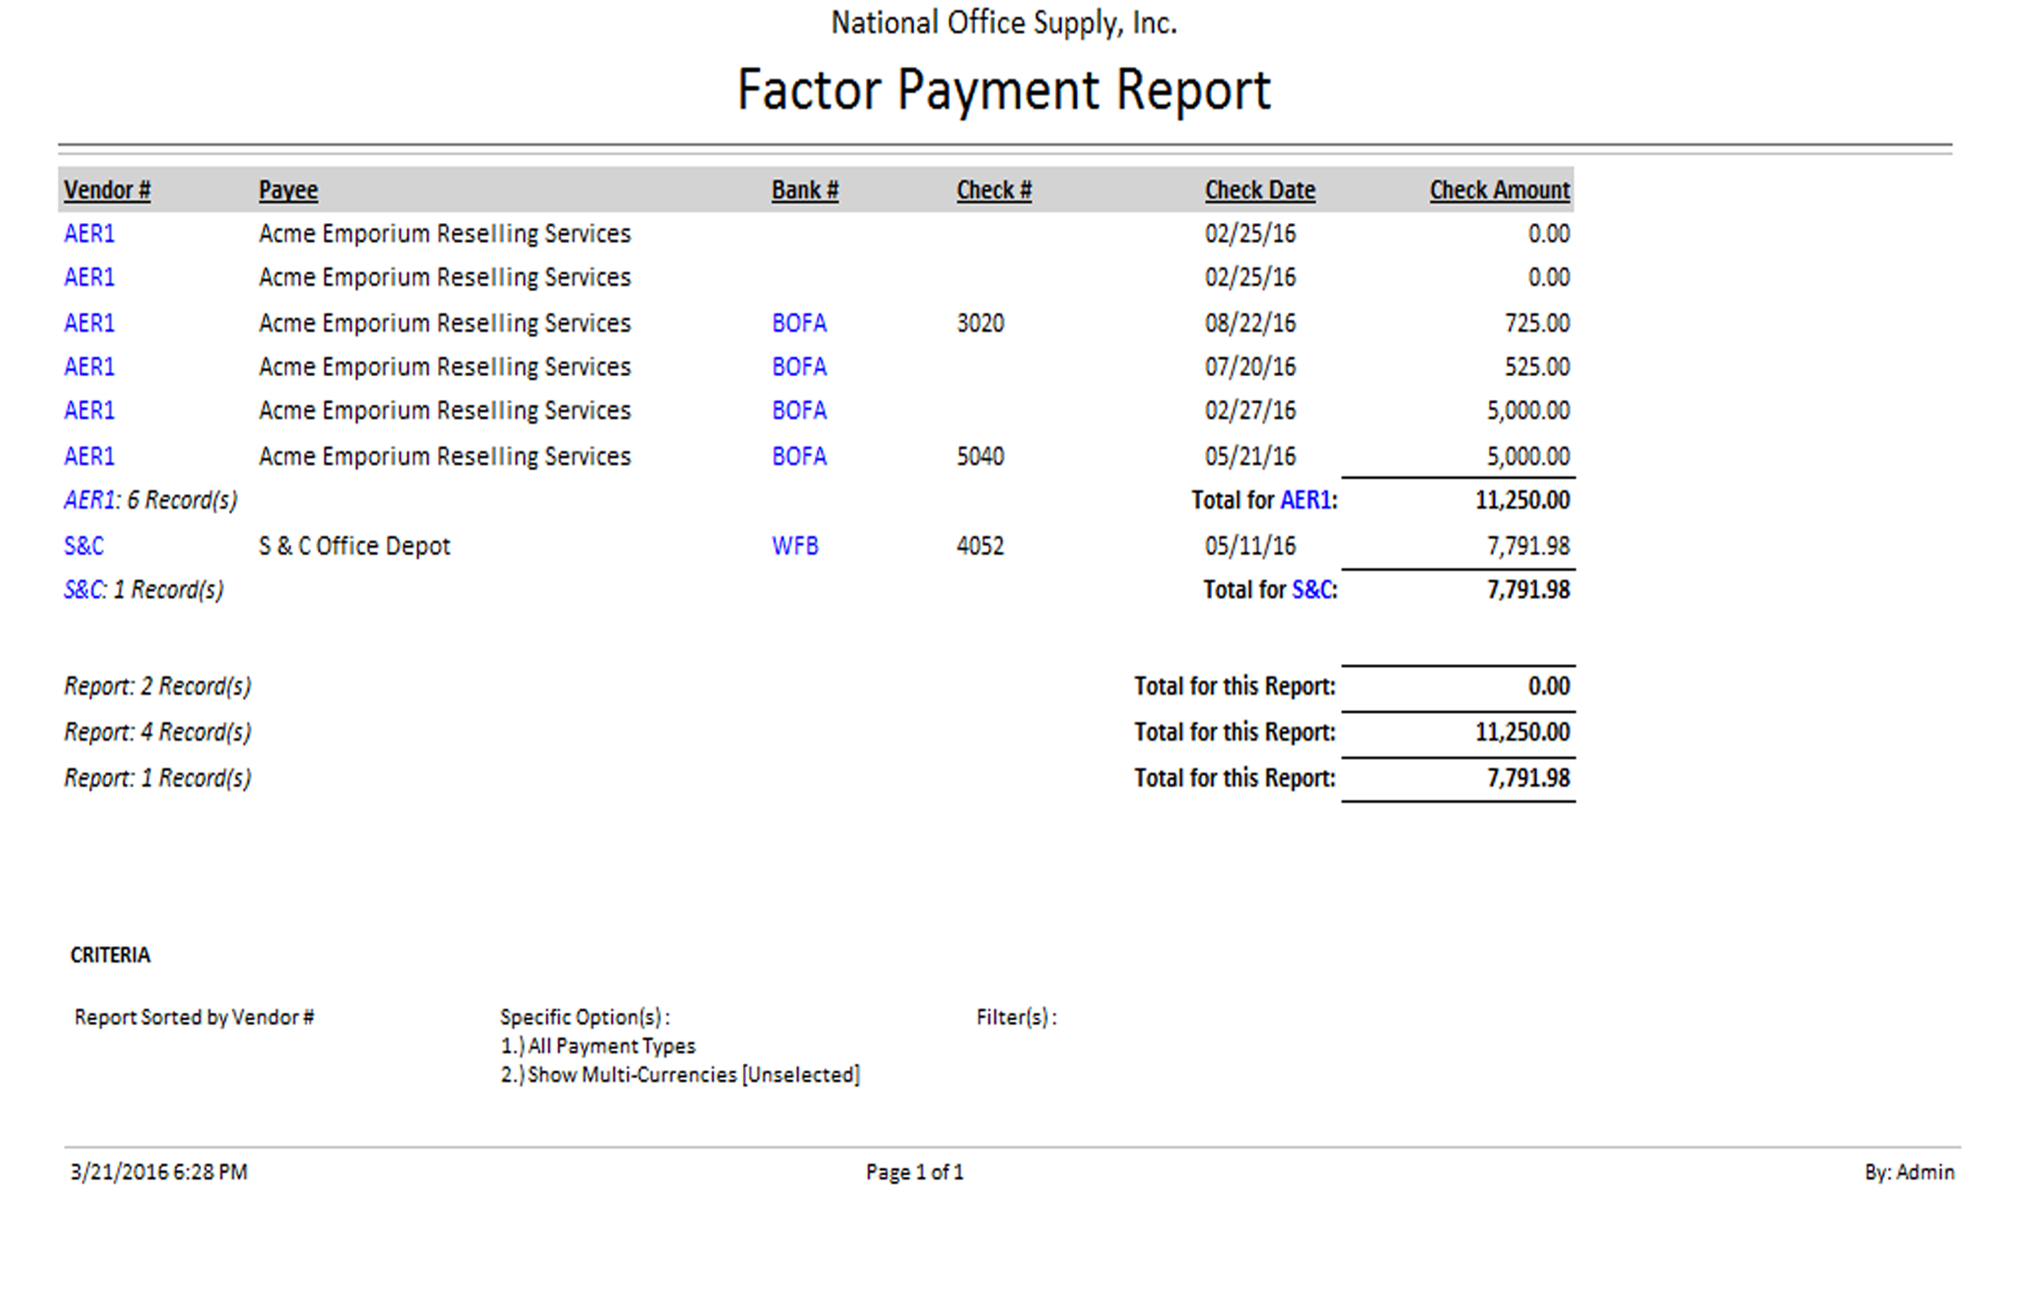This screenshot has width=2022, height=1294.
Task: Click AER1 in 'Total for AER1' label
Action: [x=1305, y=501]
